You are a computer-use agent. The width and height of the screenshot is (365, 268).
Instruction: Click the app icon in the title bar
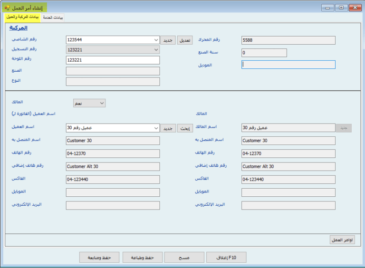click(x=7, y=8)
